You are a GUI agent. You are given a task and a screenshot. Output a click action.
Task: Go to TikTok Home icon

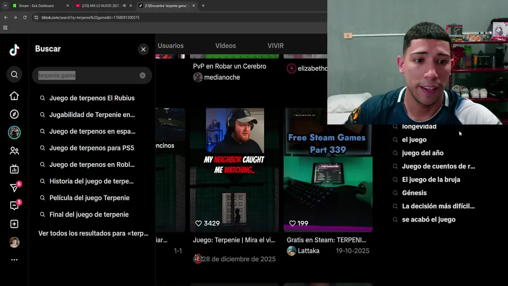click(x=14, y=96)
